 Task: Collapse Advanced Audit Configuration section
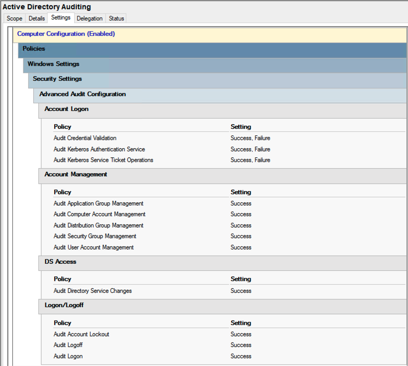220,96
